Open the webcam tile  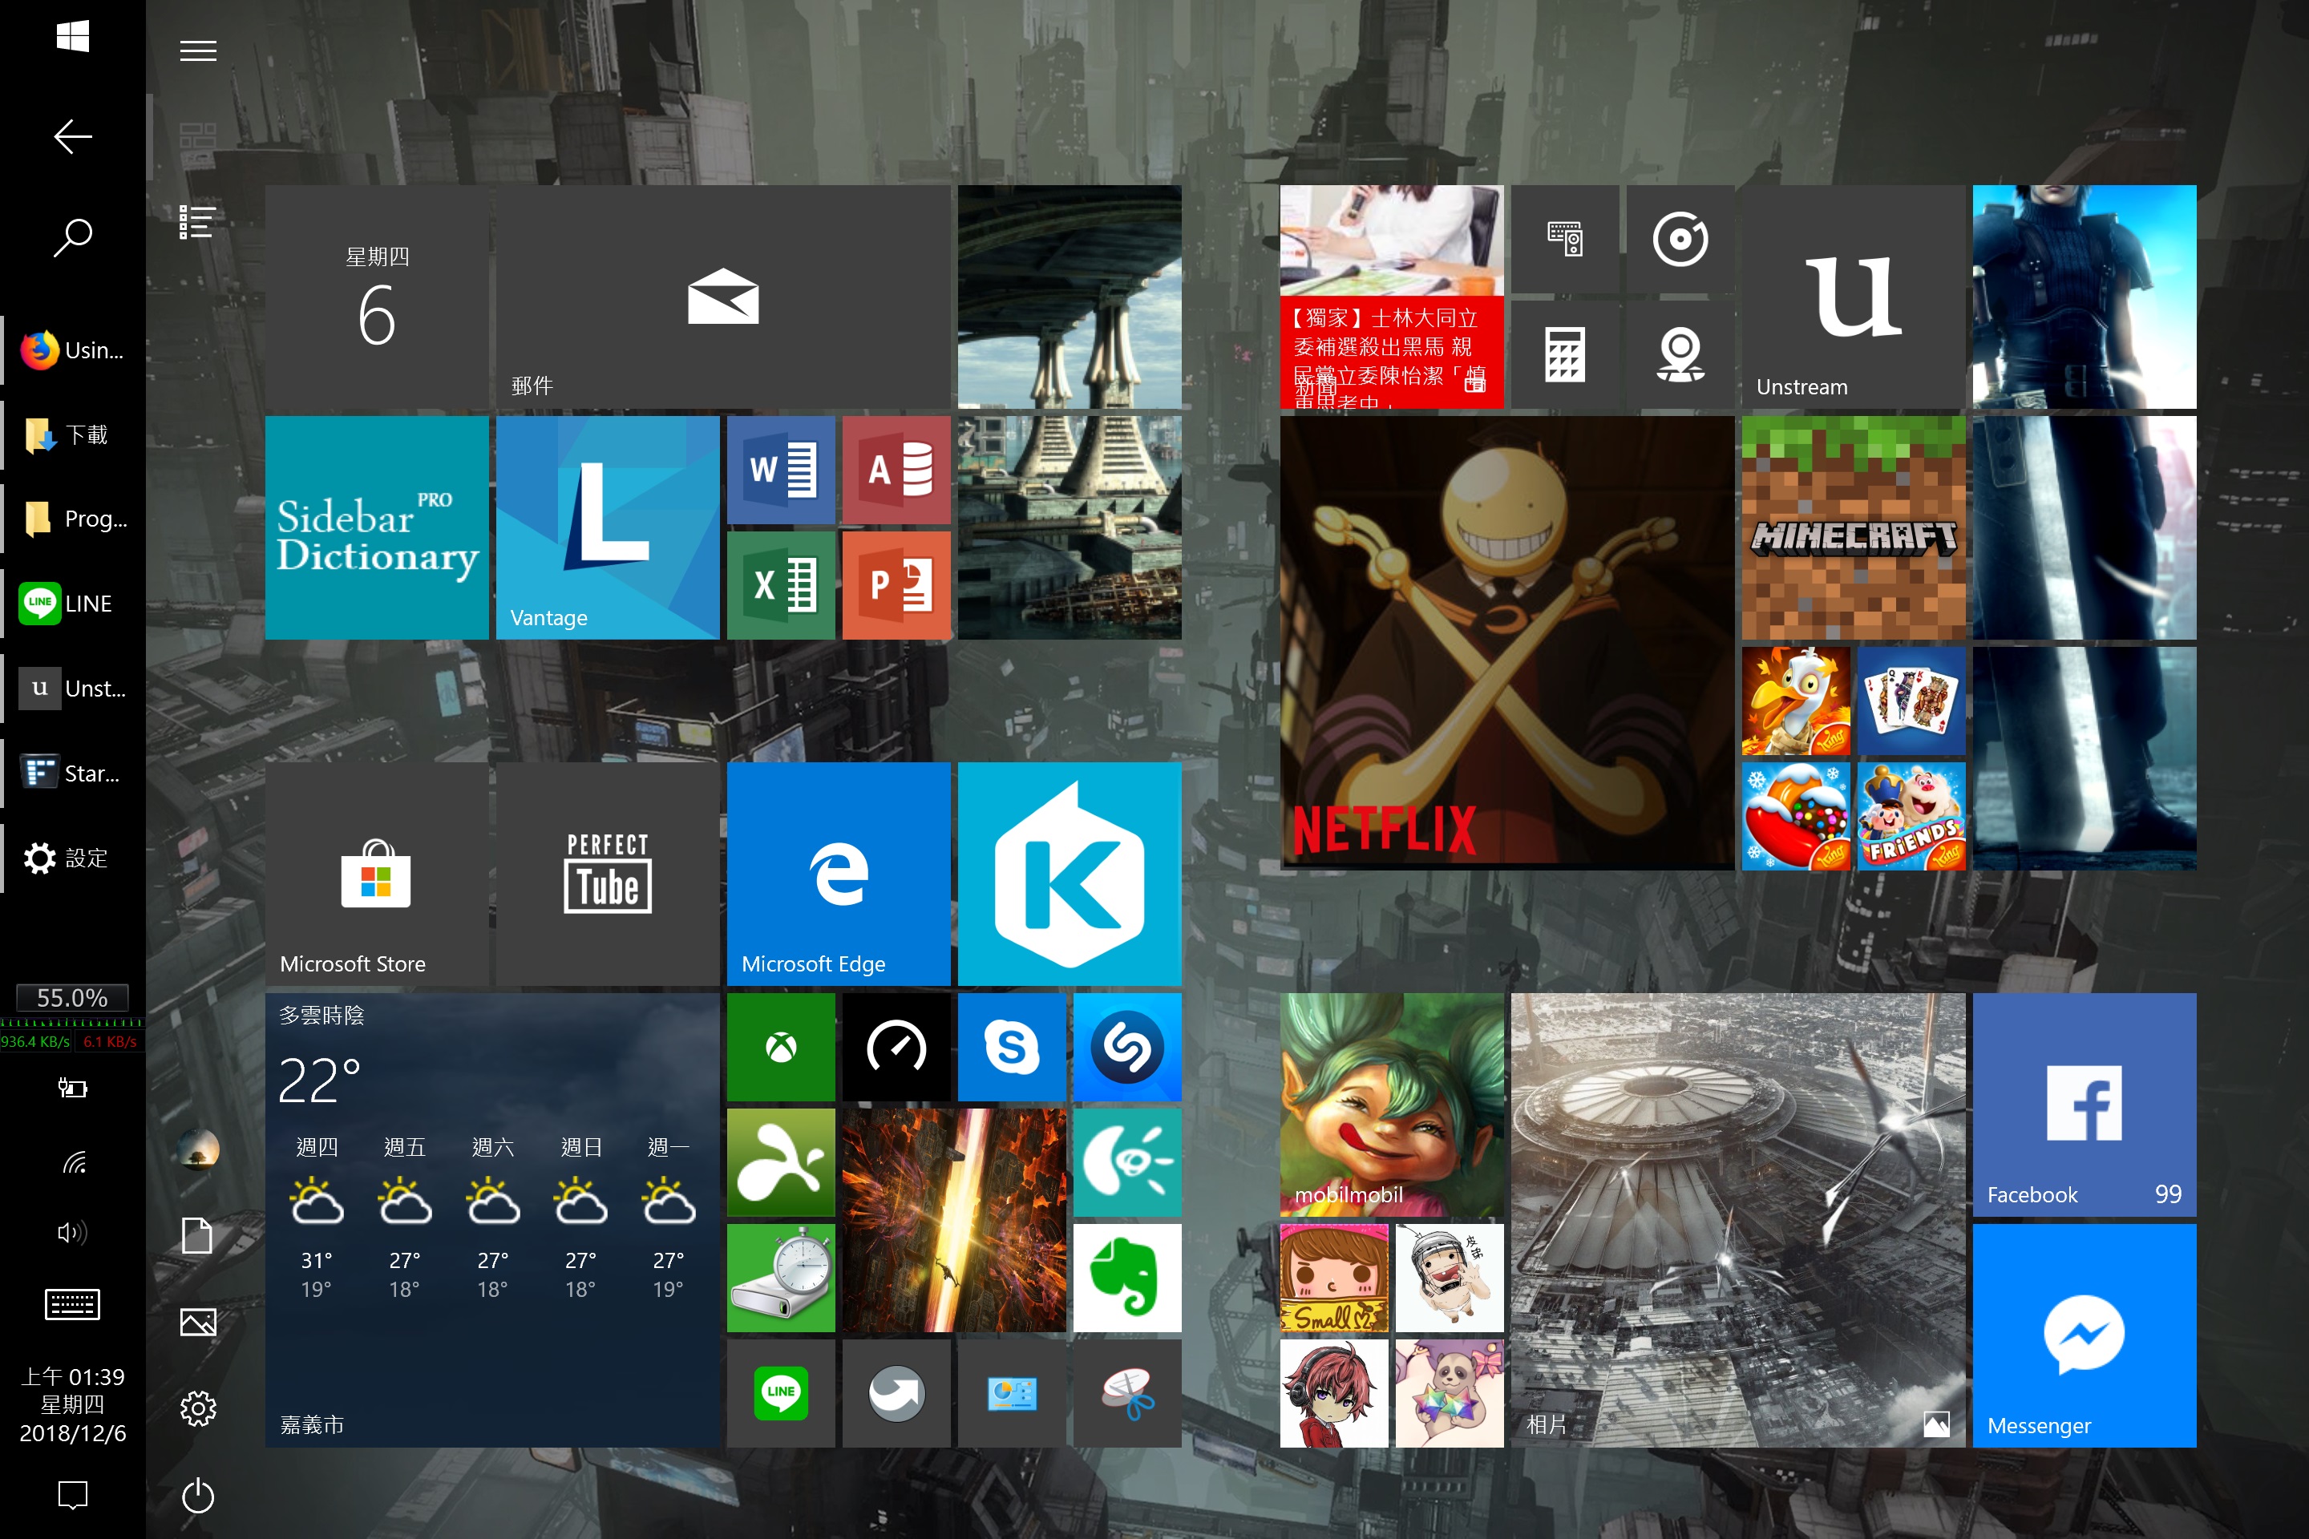(1680, 354)
